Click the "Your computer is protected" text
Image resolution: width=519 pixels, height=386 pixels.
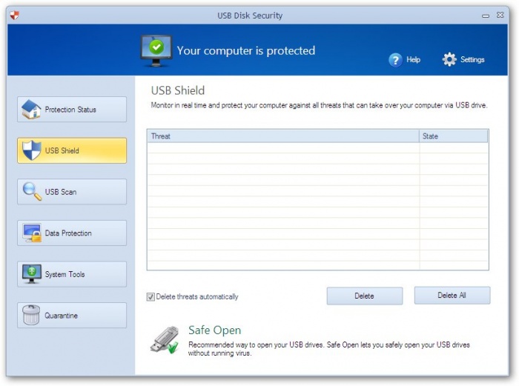246,51
